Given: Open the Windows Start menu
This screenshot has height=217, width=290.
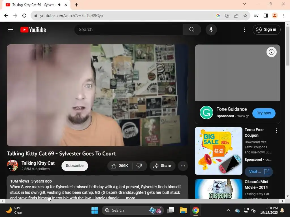Looking at the screenshot, I should pos(95,210).
